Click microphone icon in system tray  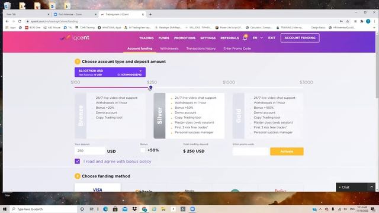coord(333,209)
